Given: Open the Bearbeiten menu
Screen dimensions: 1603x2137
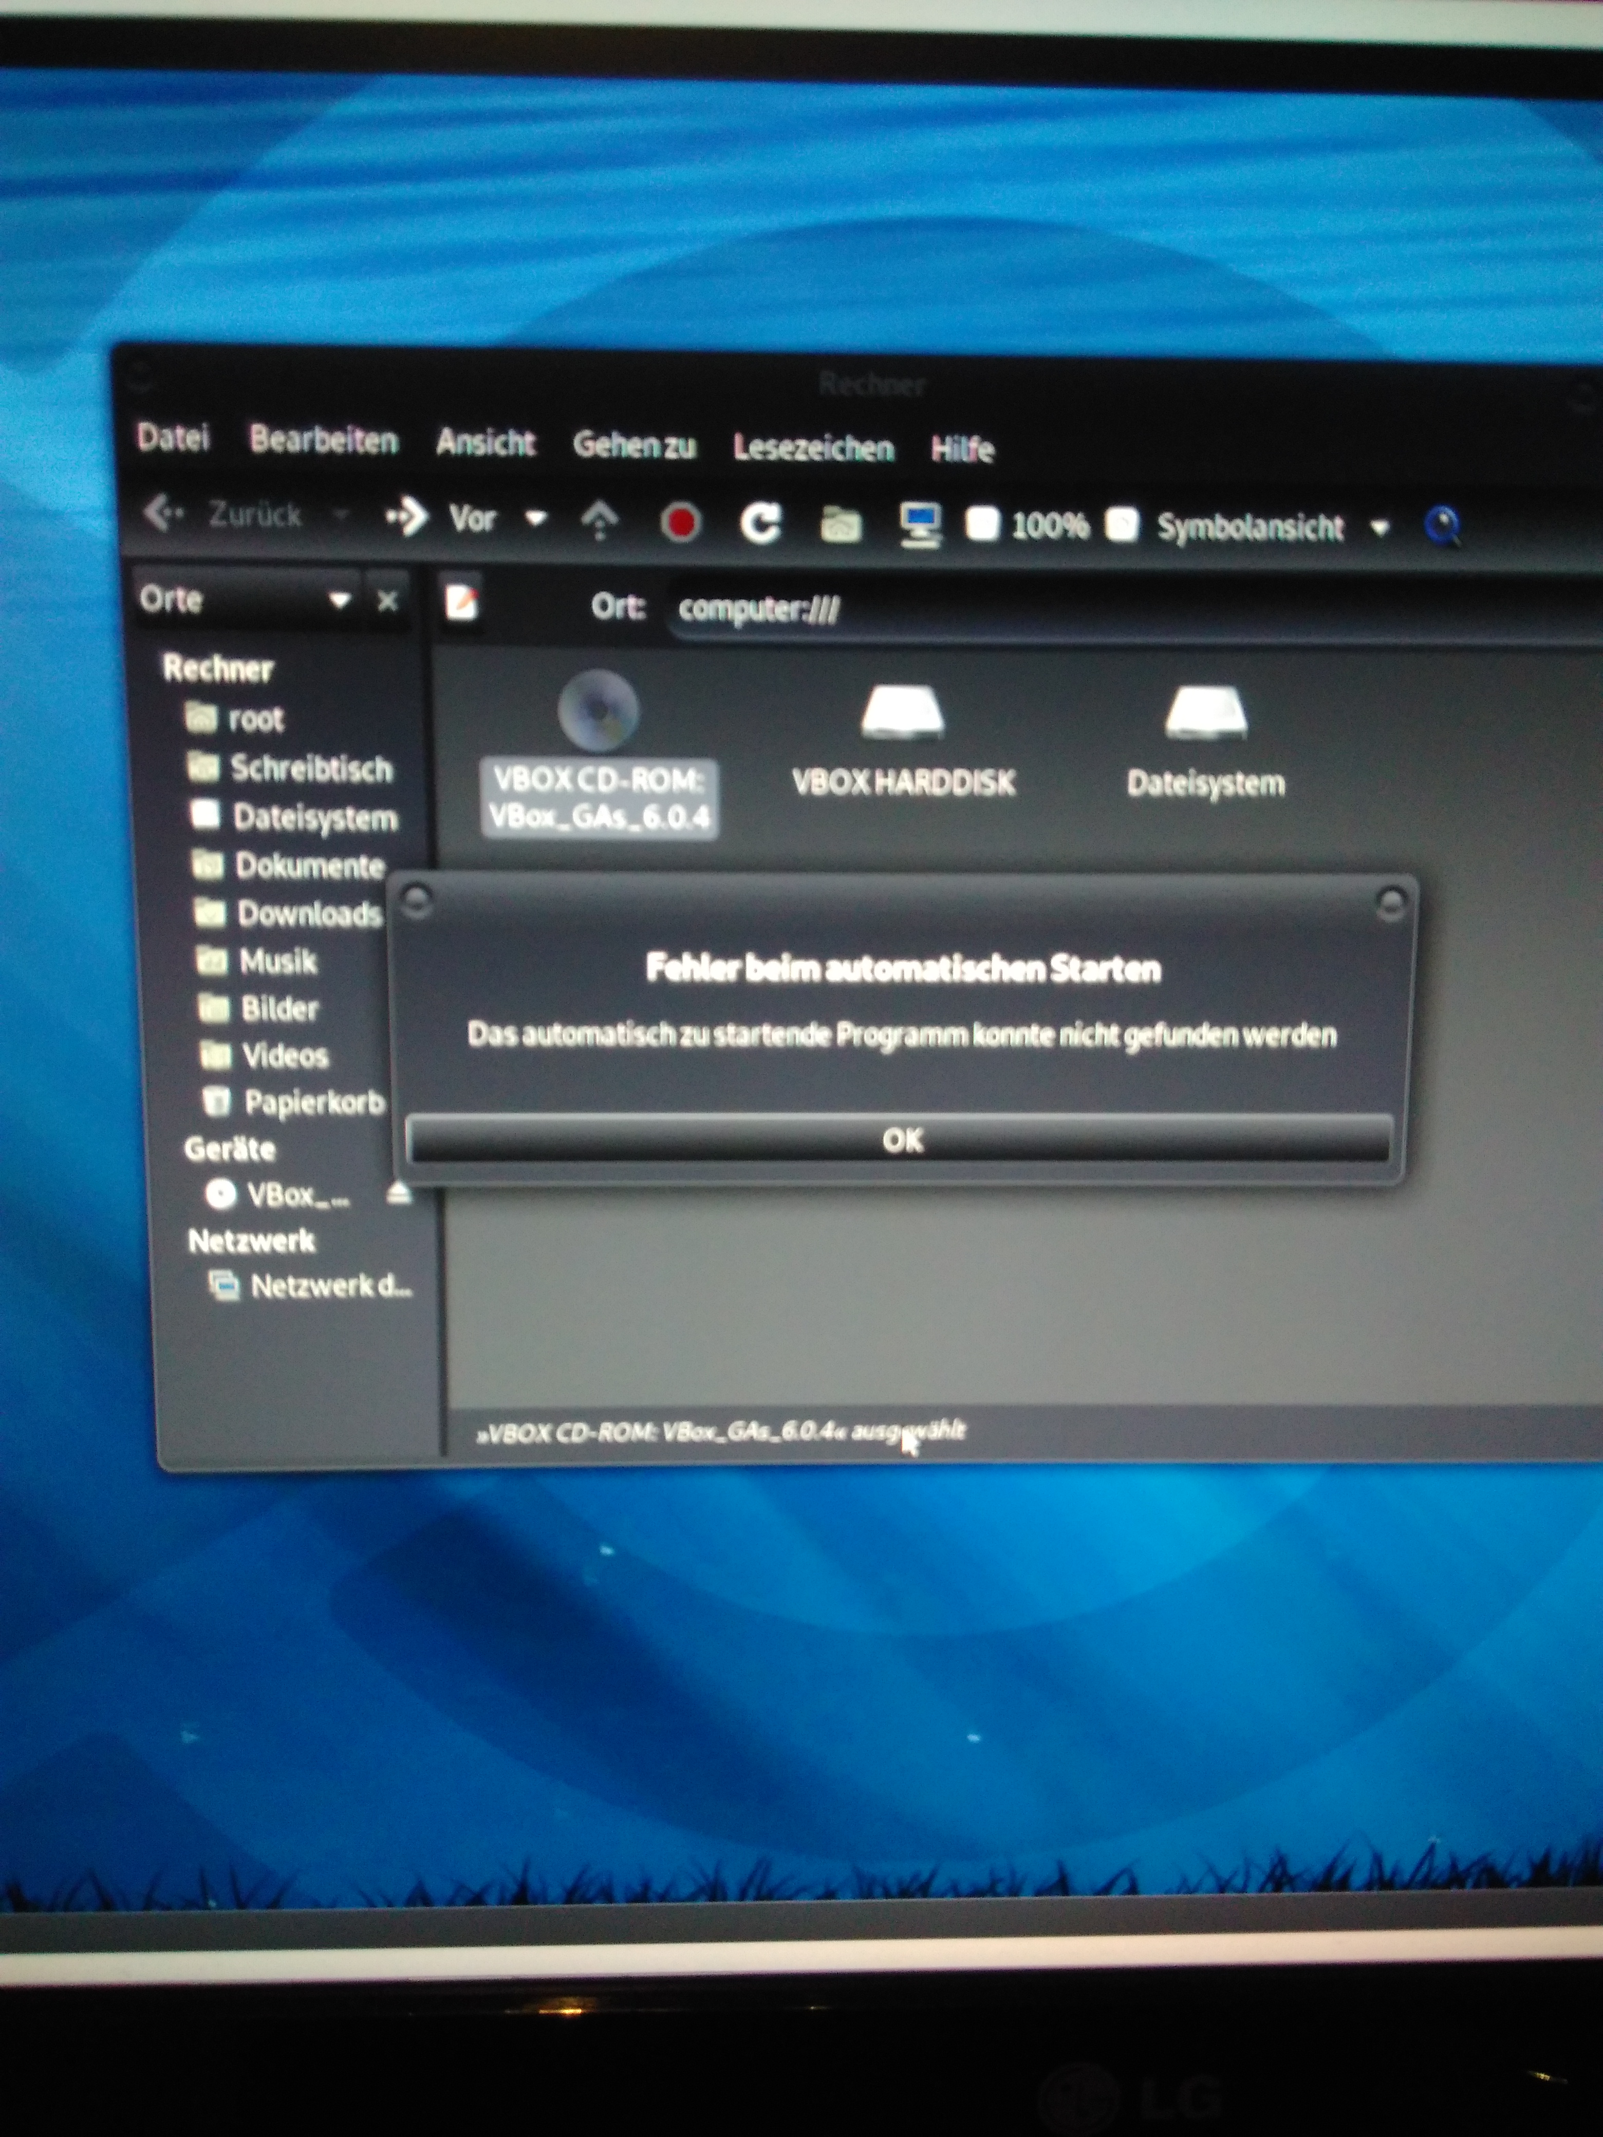Looking at the screenshot, I should click(x=324, y=441).
